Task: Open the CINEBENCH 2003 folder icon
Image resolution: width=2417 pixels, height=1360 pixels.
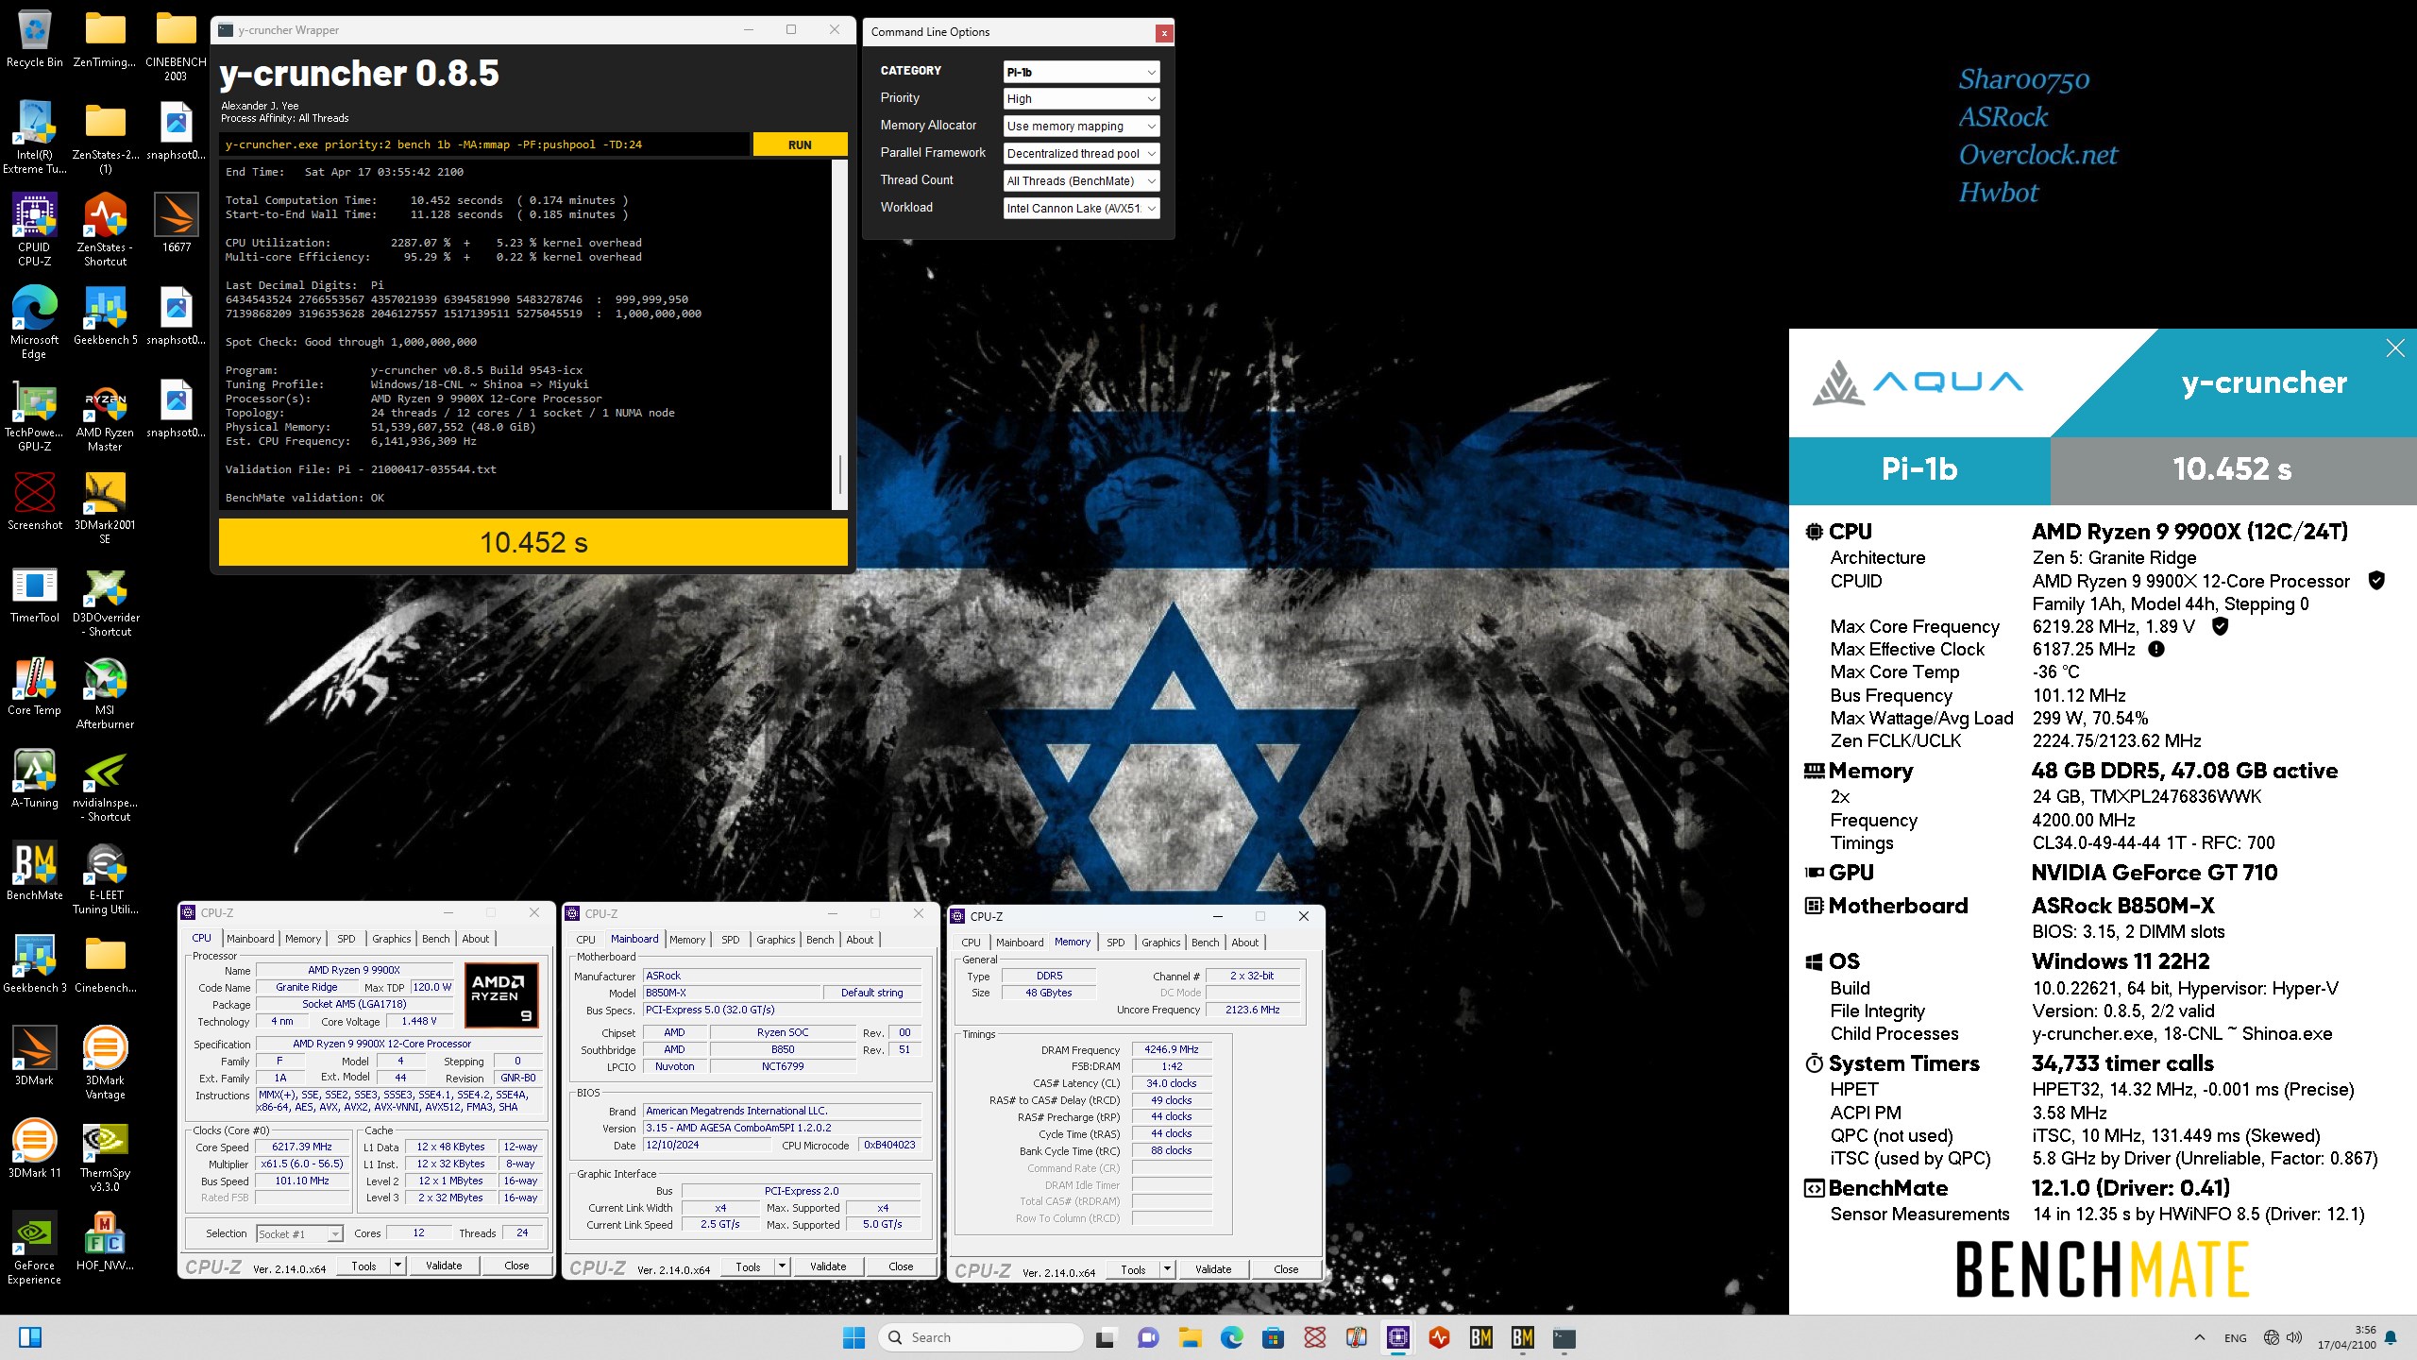Action: [176, 45]
